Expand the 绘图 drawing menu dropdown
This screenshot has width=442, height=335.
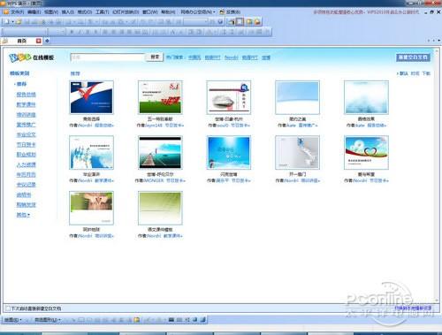[13, 319]
